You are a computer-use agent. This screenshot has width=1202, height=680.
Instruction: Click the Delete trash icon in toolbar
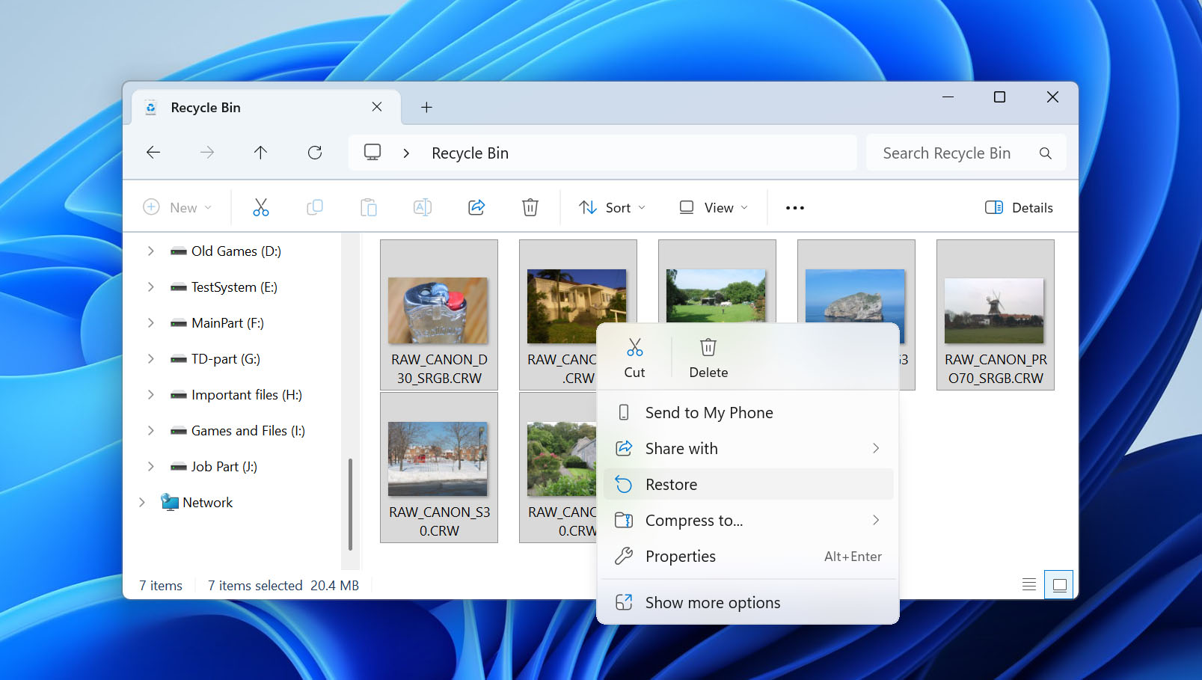click(x=530, y=207)
